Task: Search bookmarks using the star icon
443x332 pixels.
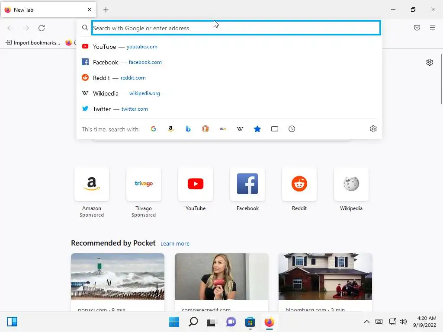Action: [x=257, y=129]
